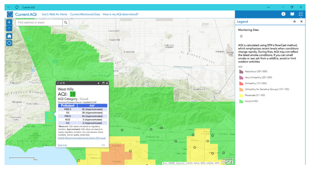
Task: Zoom out of the map
Action: [x=9, y=28]
